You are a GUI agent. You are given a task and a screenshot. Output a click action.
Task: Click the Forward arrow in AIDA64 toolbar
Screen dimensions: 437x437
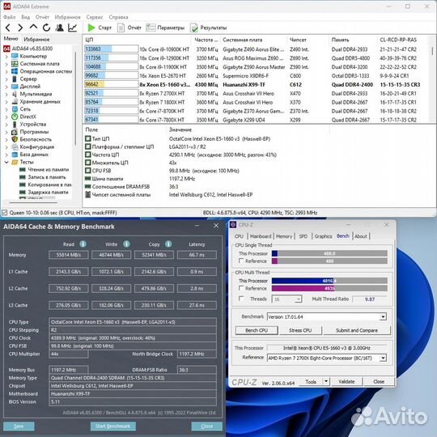point(20,28)
